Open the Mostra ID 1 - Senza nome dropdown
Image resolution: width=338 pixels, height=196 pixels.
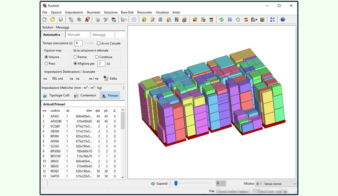tap(276, 184)
